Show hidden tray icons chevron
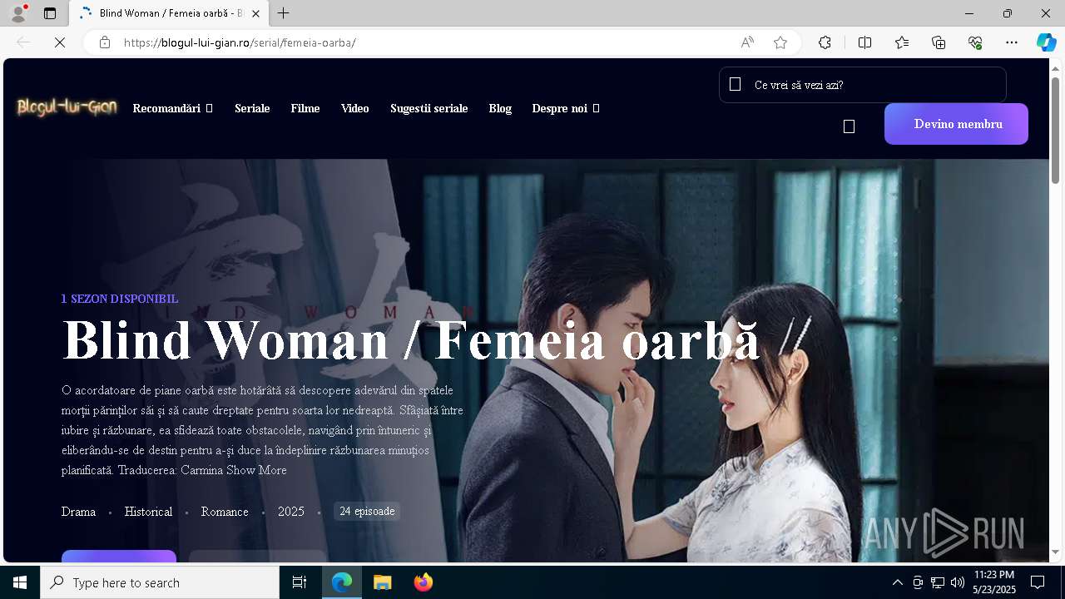This screenshot has height=599, width=1065. pos(897,582)
